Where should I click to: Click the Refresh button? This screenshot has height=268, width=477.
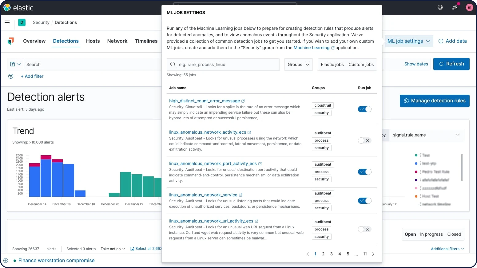pos(451,64)
